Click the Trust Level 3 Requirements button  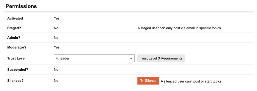(161, 58)
